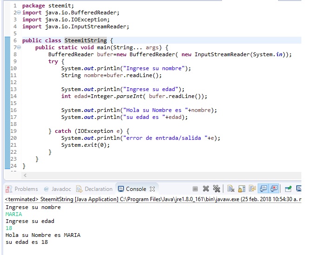
Task: Toggle show console when standard out changes
Action: (263, 189)
